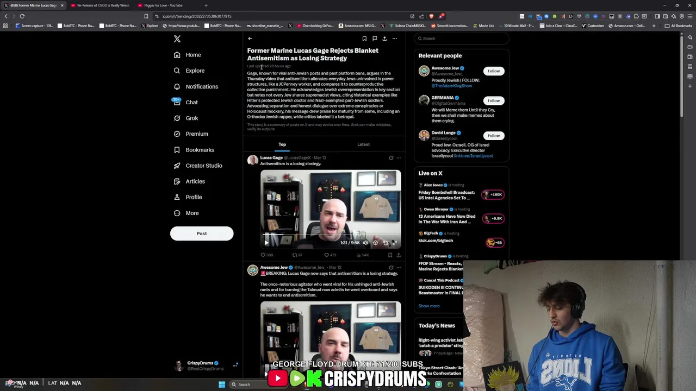This screenshot has height=391, width=696.
Task: Open a new browser tab
Action: point(206,5)
